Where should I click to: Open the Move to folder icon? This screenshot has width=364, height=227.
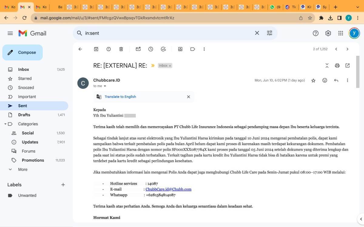click(x=180, y=49)
